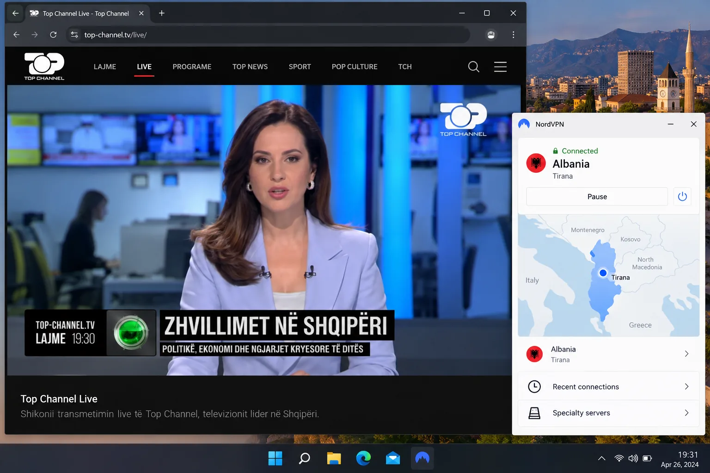Screen dimensions: 710x473
Task: Go to SPORT section
Action: click(300, 67)
